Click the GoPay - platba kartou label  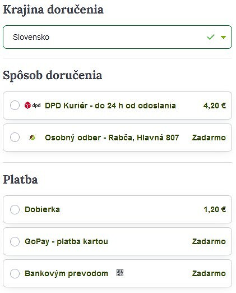coord(66,241)
